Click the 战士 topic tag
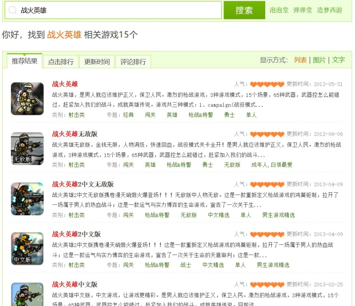The width and height of the screenshot is (355, 306). [186, 265]
